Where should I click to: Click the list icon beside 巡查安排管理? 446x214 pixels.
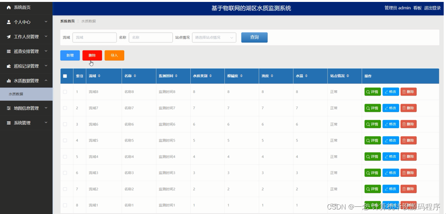[8, 51]
